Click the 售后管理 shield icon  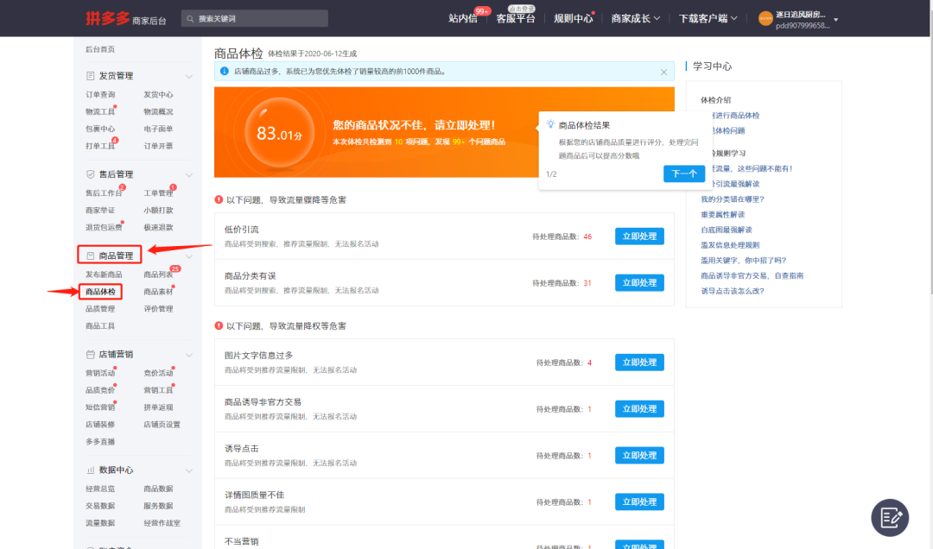91,174
